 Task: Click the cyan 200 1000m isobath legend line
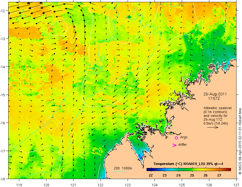(x=119, y=171)
